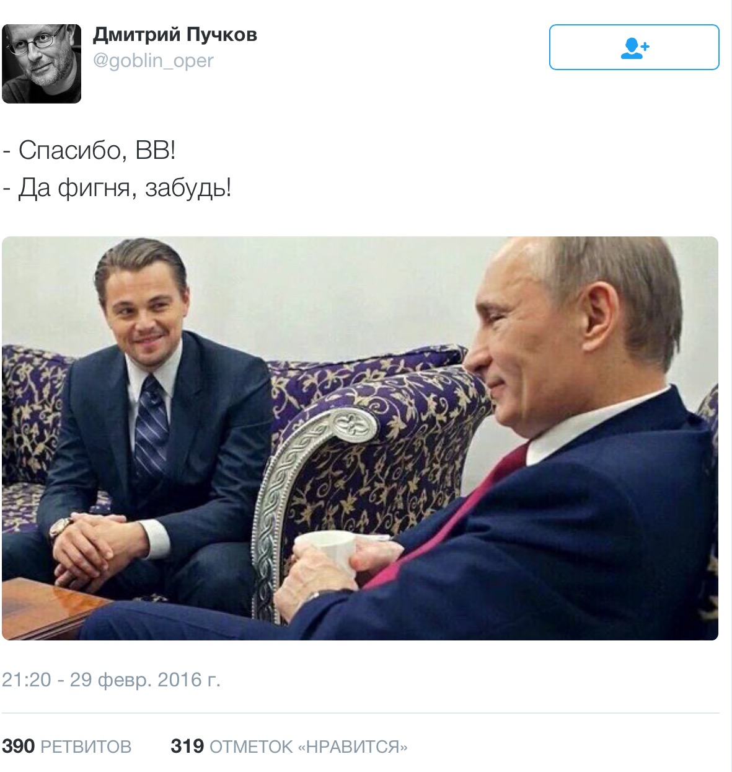Open the attached tweet photo
The image size is (732, 772).
point(360,438)
